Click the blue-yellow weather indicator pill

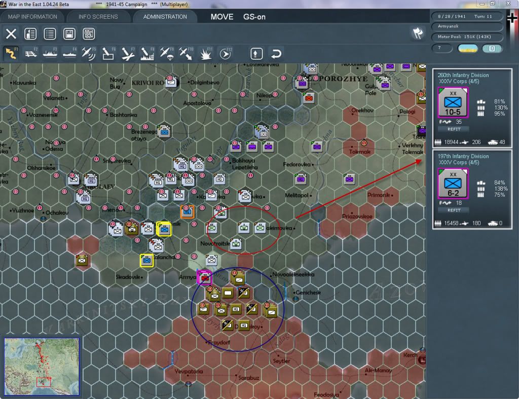(x=467, y=48)
